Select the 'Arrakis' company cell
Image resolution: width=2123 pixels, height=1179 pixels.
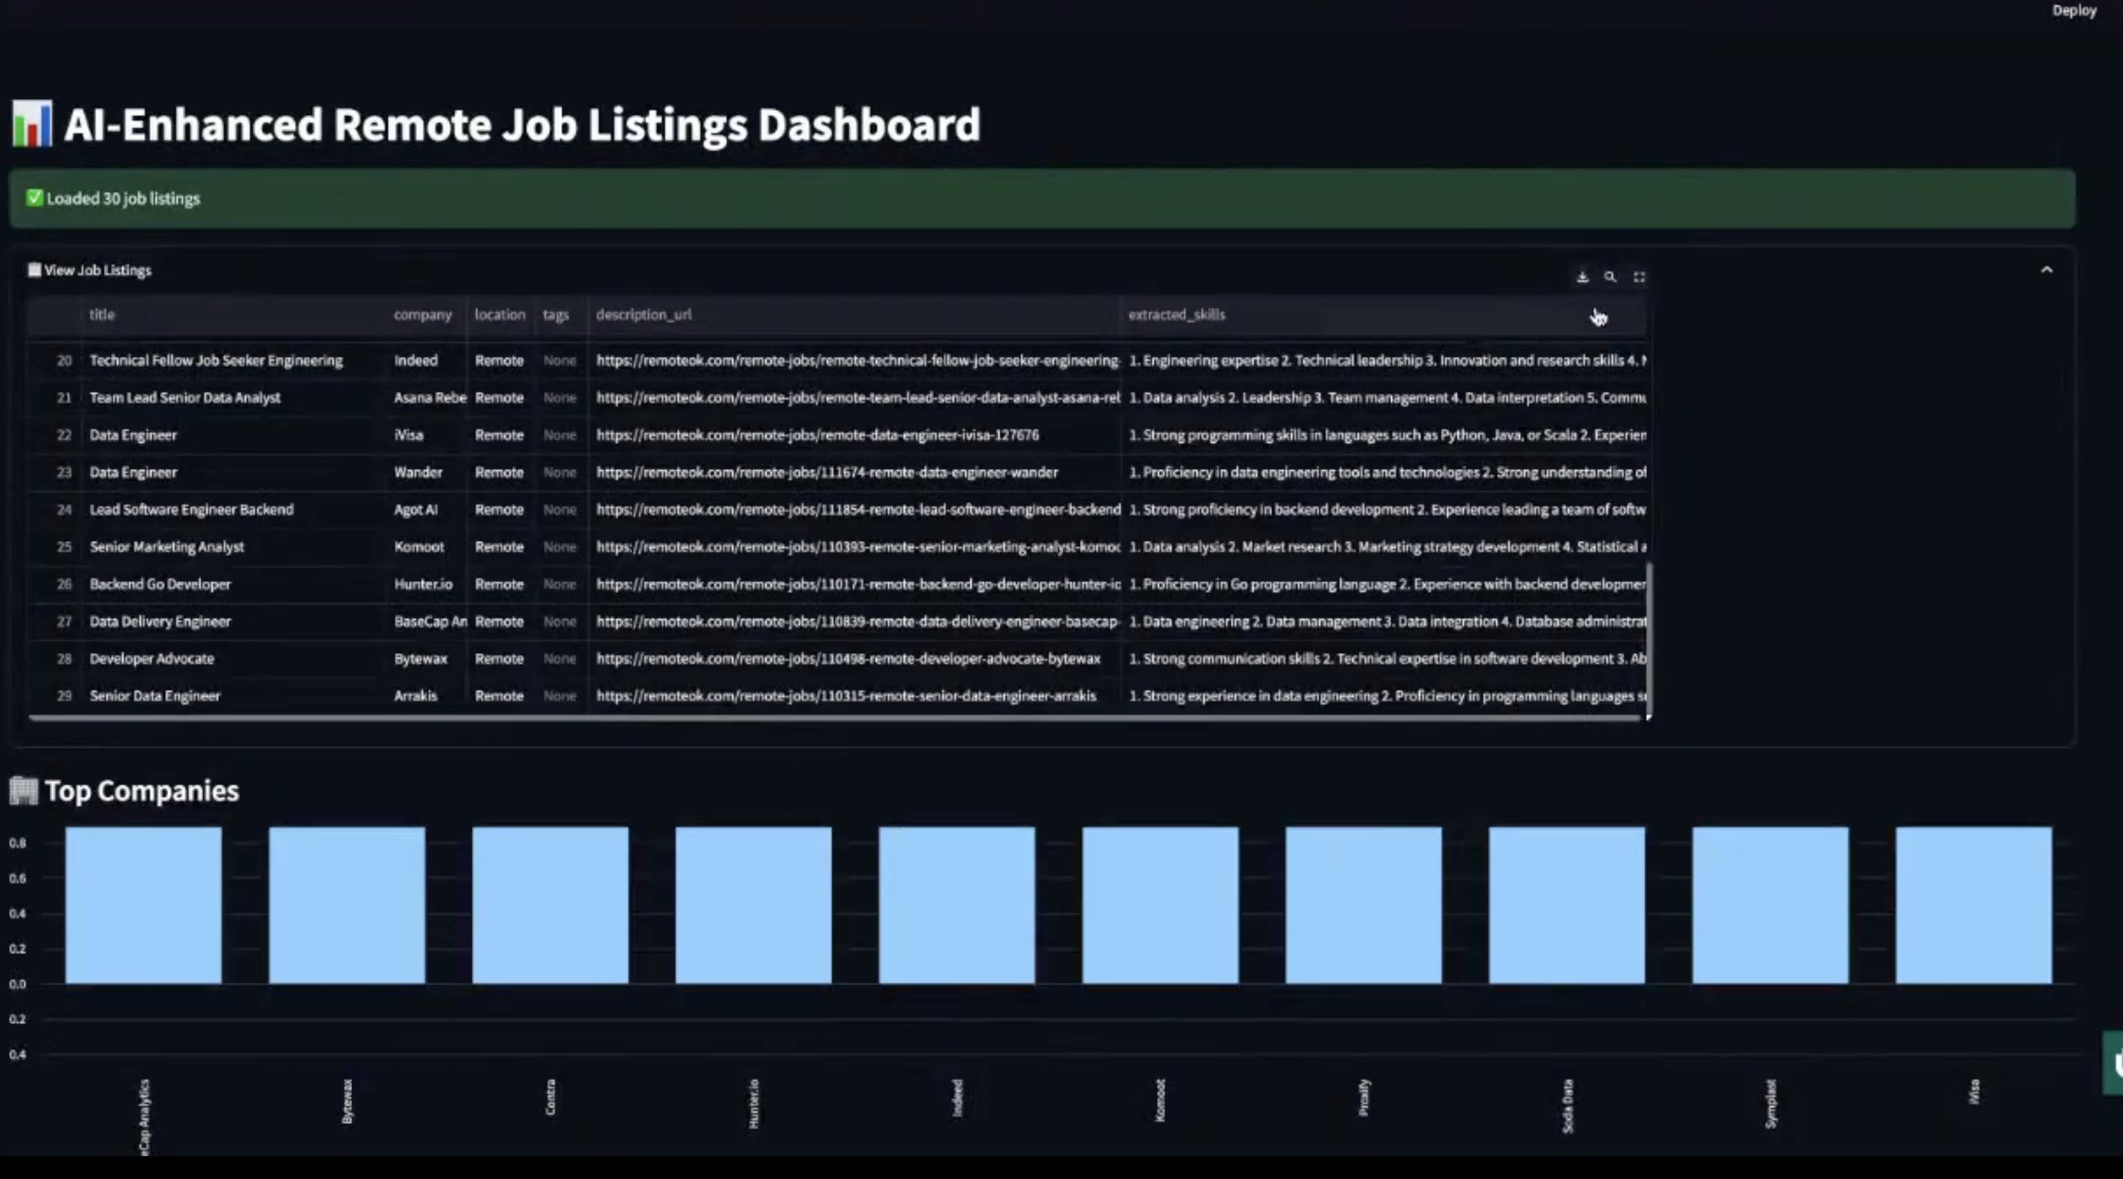426,696
